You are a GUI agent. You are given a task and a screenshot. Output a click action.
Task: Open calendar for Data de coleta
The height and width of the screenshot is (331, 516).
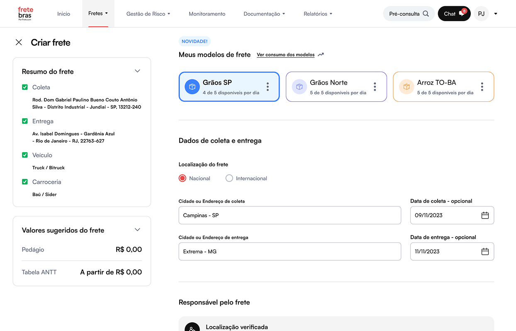(485, 215)
